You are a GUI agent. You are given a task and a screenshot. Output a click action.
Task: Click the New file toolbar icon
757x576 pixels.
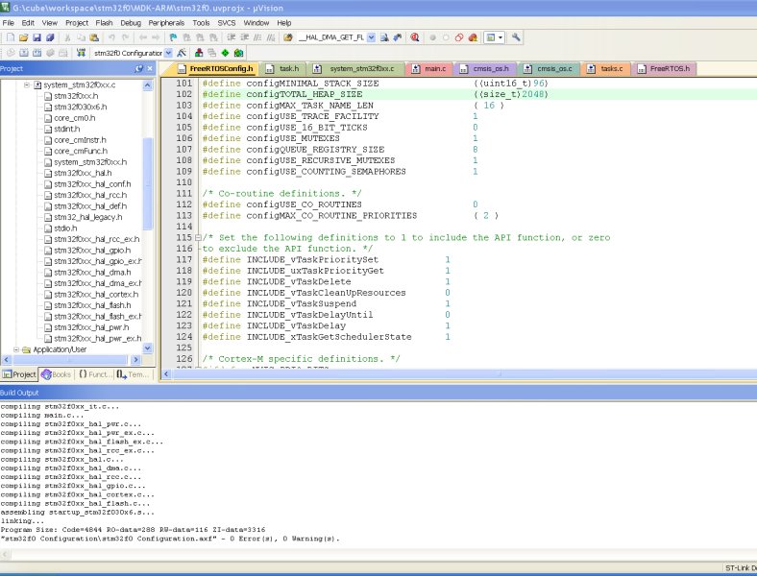click(9, 37)
